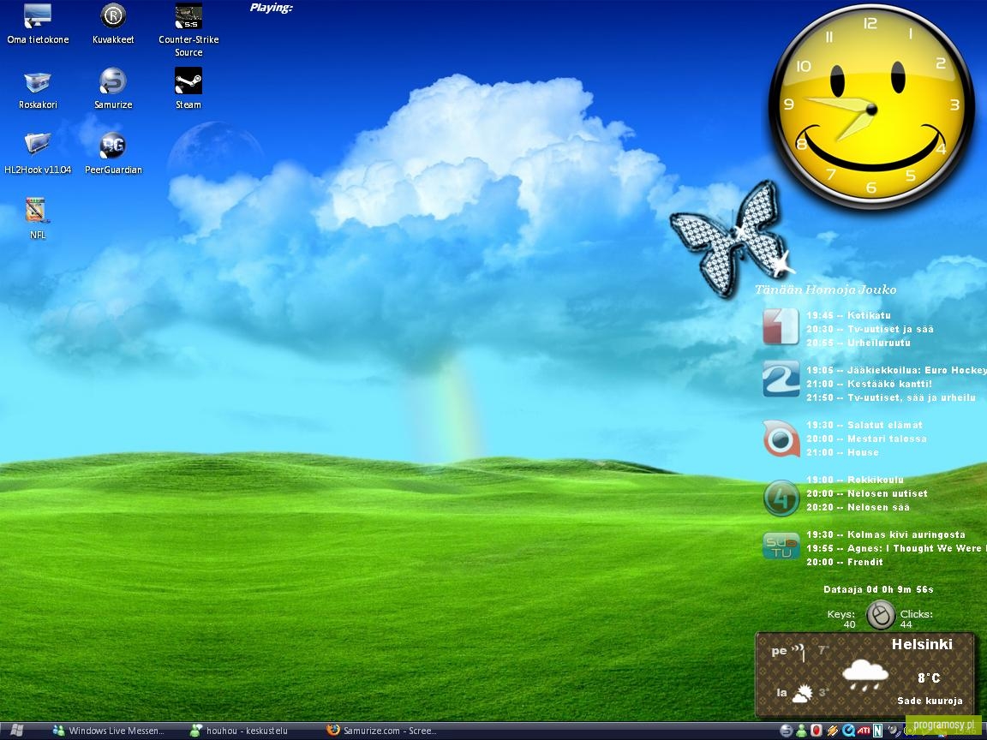Click the '20:55 -- Urheiluruutu' listing
The image size is (987, 740).
click(x=858, y=343)
